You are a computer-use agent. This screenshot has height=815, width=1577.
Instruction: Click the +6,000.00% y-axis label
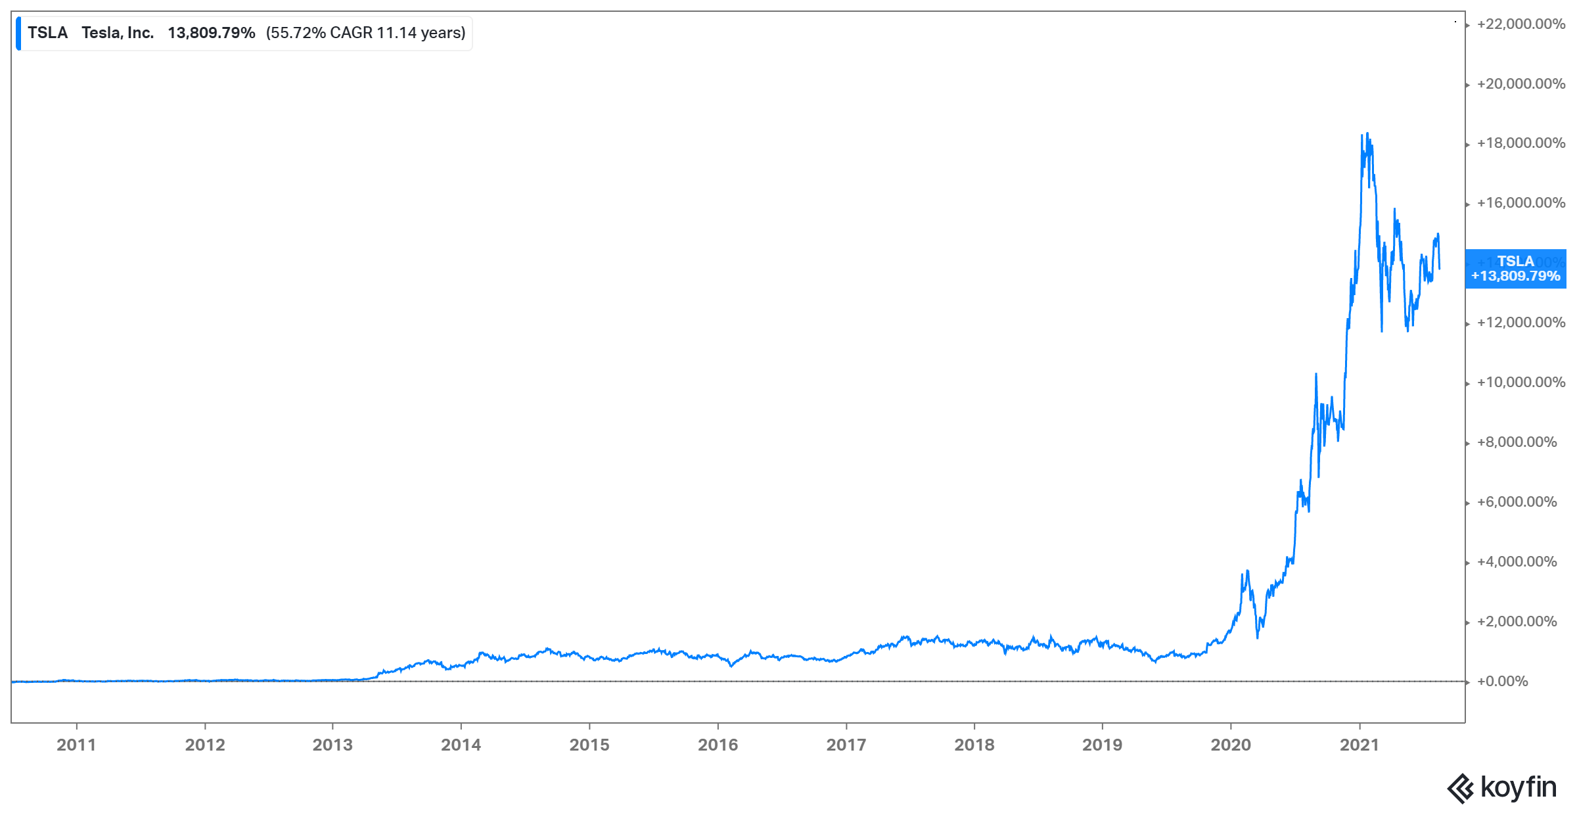[x=1517, y=502]
